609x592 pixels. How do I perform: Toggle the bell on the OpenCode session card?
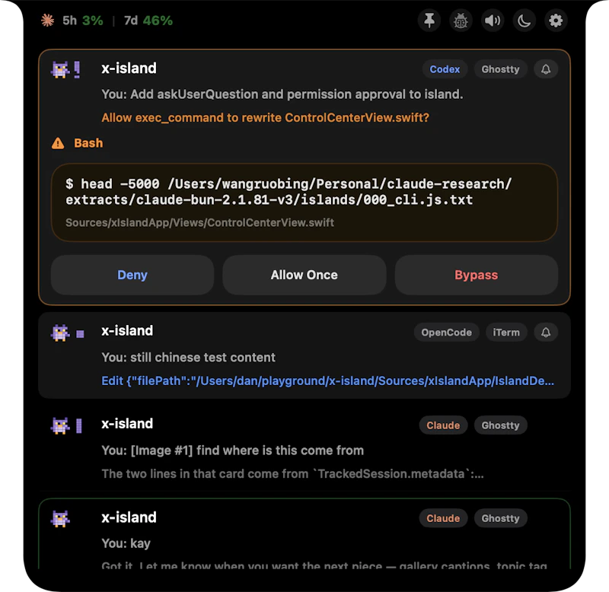(545, 333)
